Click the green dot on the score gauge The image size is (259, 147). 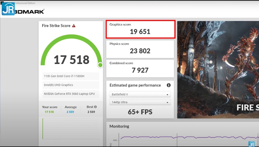point(100,65)
